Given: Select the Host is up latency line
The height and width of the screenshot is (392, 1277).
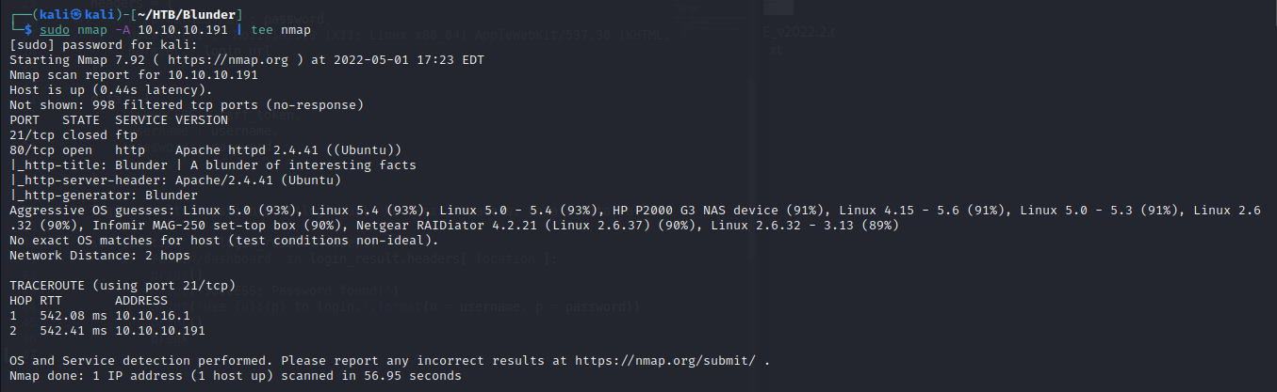Looking at the screenshot, I should [107, 89].
